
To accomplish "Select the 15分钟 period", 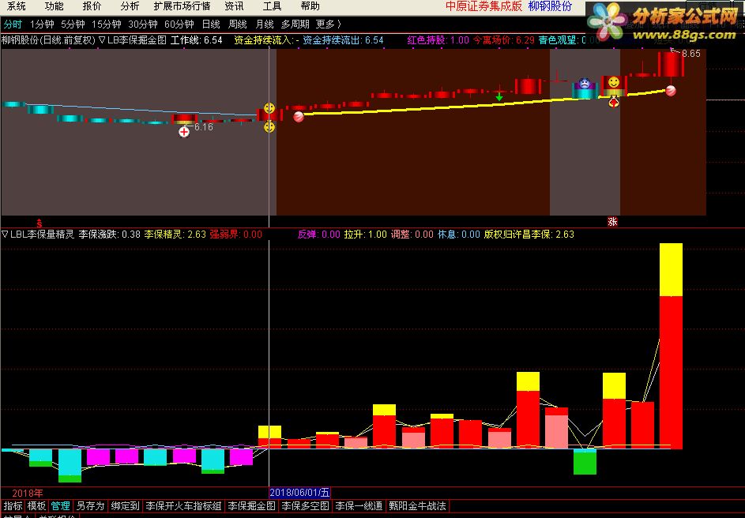I will click(107, 24).
